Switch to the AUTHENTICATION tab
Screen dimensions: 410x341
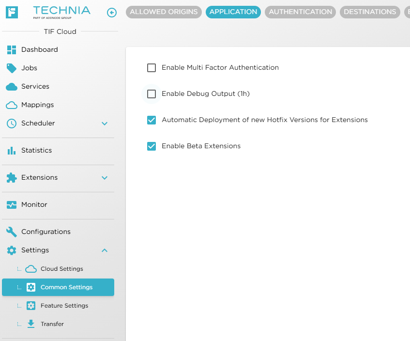point(300,12)
